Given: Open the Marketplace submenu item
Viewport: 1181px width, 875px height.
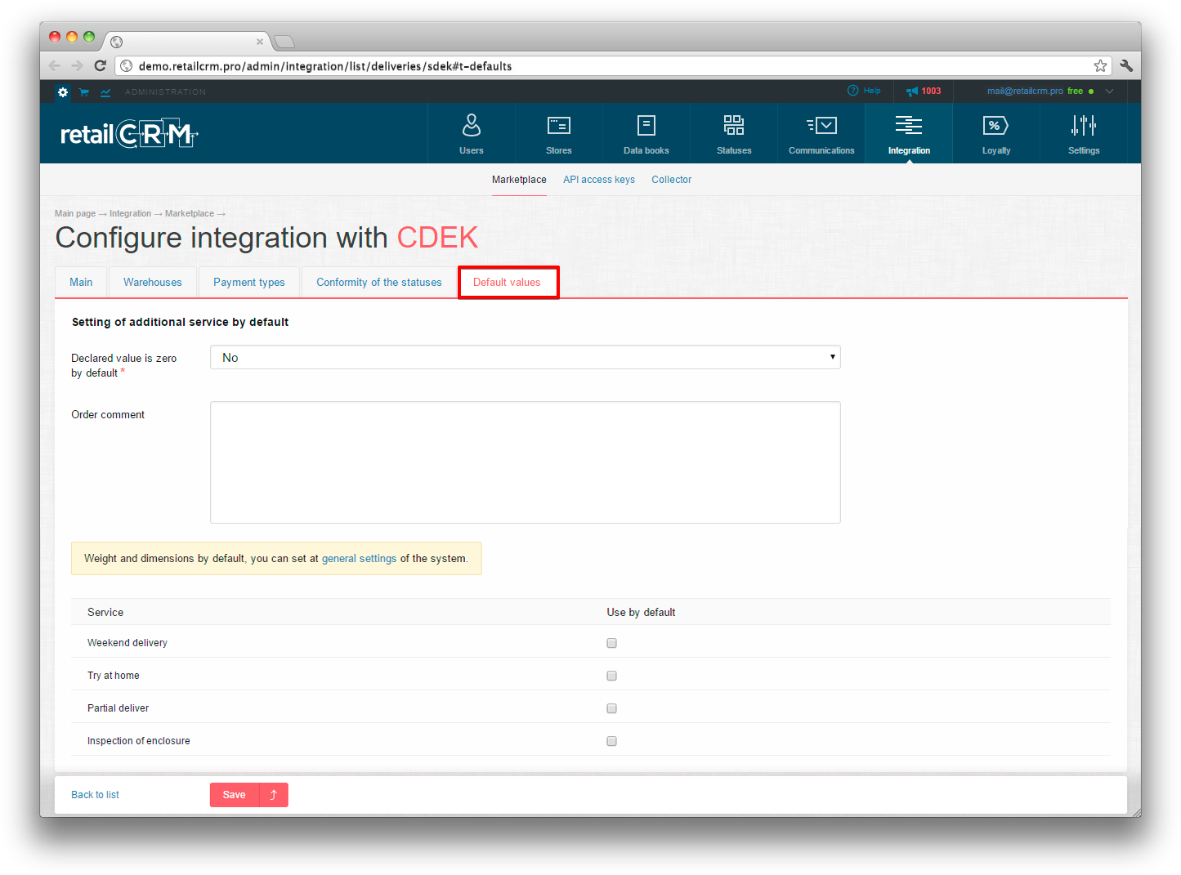Looking at the screenshot, I should 519,180.
